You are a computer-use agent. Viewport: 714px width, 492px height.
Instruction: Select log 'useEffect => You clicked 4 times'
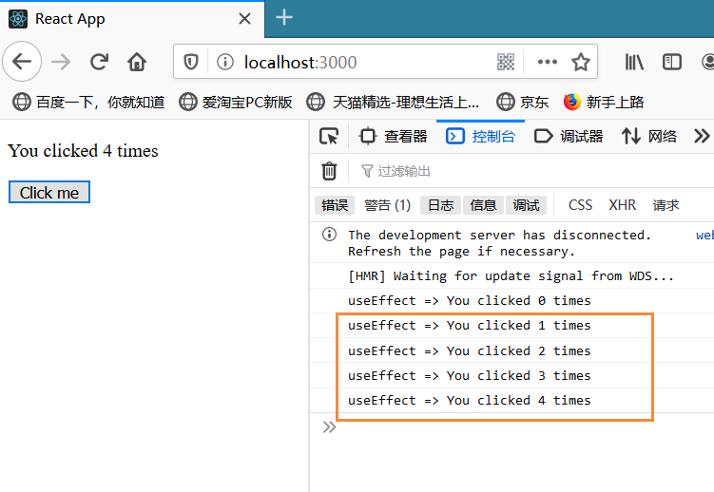pos(469,401)
